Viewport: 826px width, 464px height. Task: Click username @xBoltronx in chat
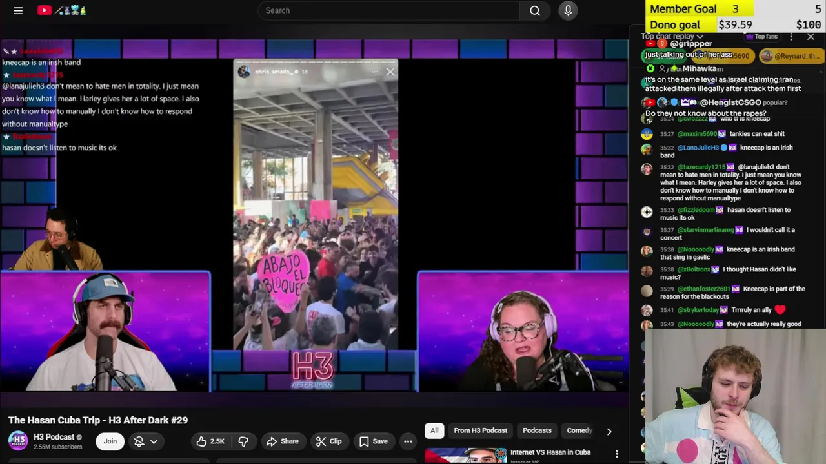[694, 269]
